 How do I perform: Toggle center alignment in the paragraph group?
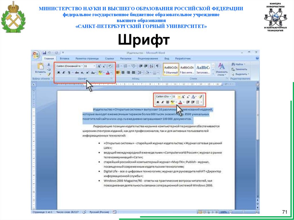click(123, 72)
